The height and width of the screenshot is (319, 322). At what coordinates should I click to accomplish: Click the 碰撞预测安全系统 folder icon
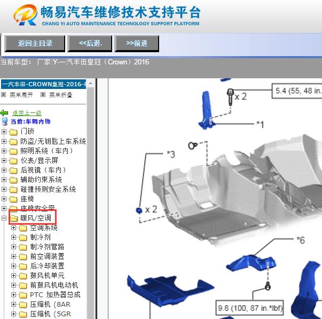coord(13,190)
